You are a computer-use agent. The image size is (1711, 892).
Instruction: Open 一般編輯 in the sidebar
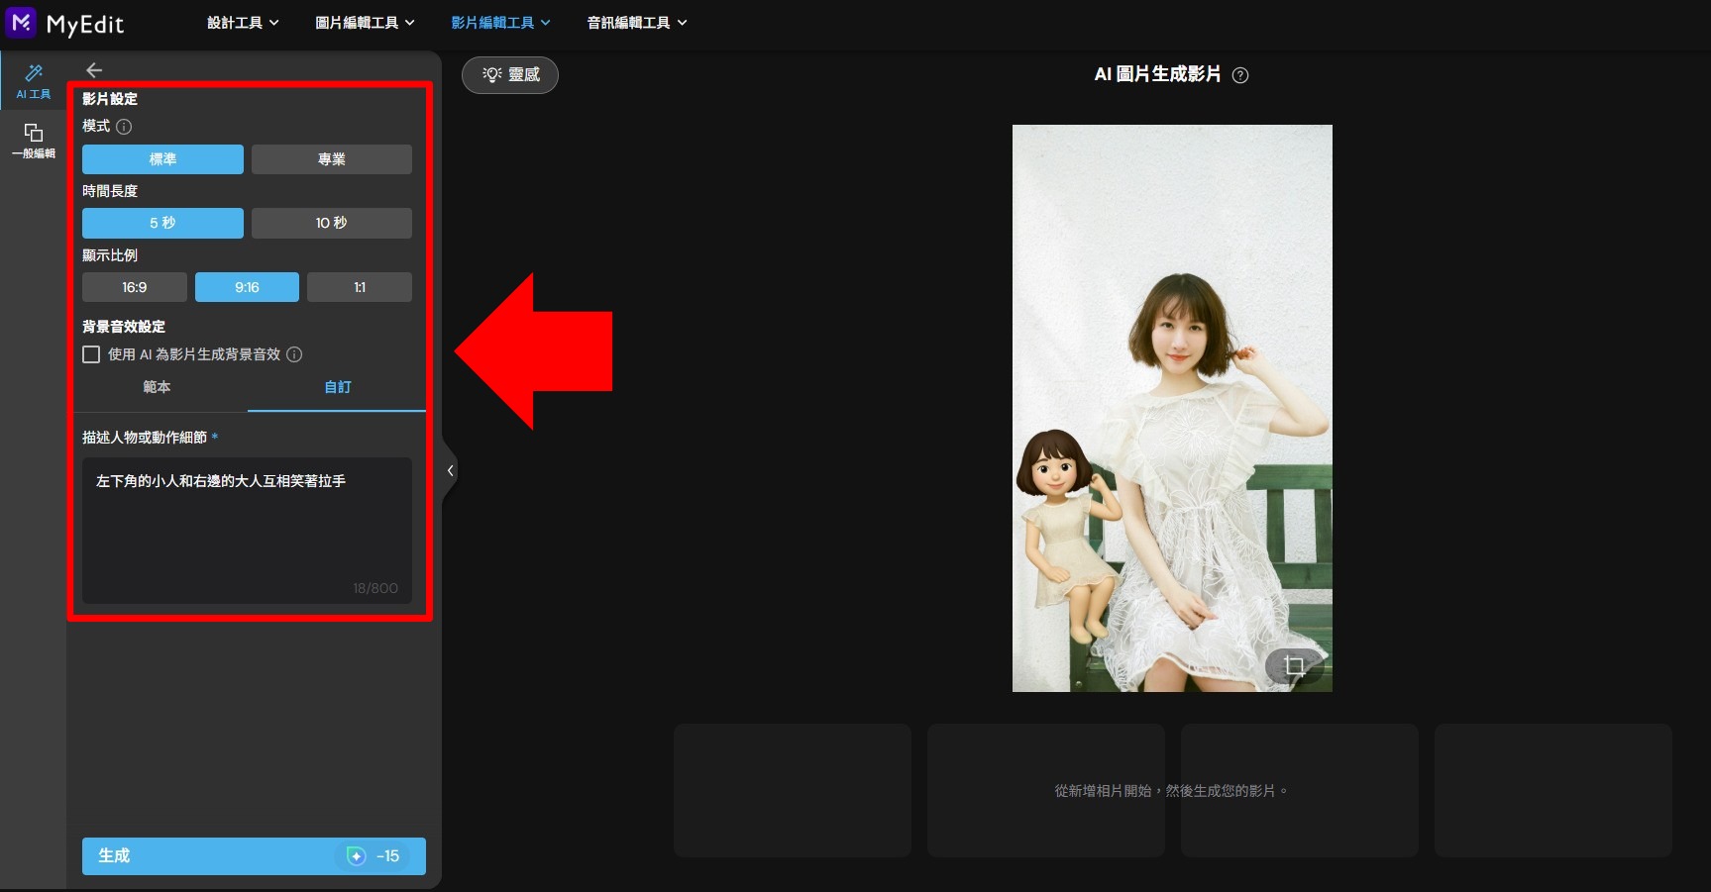(33, 140)
